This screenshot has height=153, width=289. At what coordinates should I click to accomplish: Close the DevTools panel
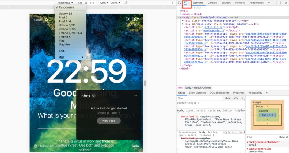click(x=286, y=3)
